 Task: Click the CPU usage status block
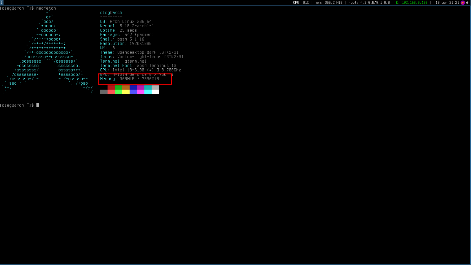(x=301, y=3)
